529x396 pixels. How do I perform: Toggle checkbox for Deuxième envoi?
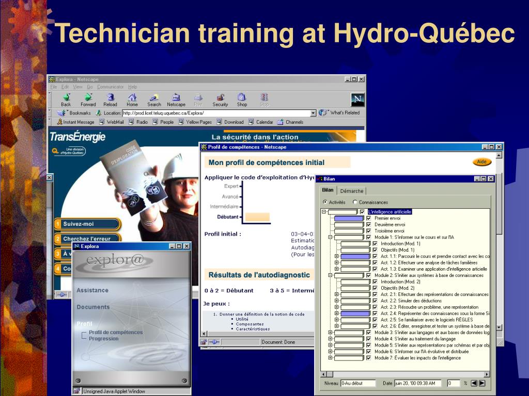pos(369,225)
